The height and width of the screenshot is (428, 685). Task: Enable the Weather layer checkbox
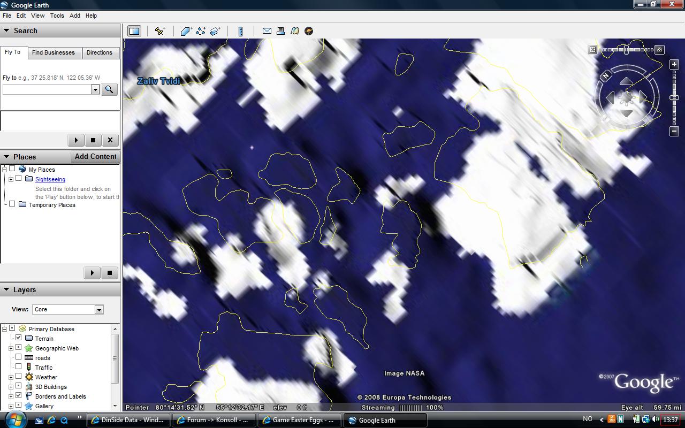19,377
